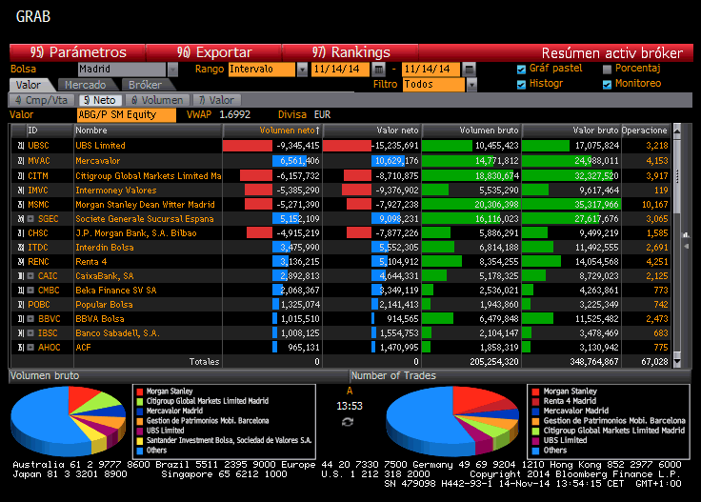701x502 pixels.
Task: Expand the BBVC broker row
Action: 30,319
